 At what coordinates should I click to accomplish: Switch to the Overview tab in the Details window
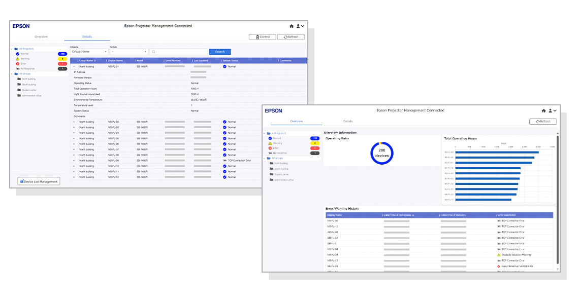click(41, 37)
